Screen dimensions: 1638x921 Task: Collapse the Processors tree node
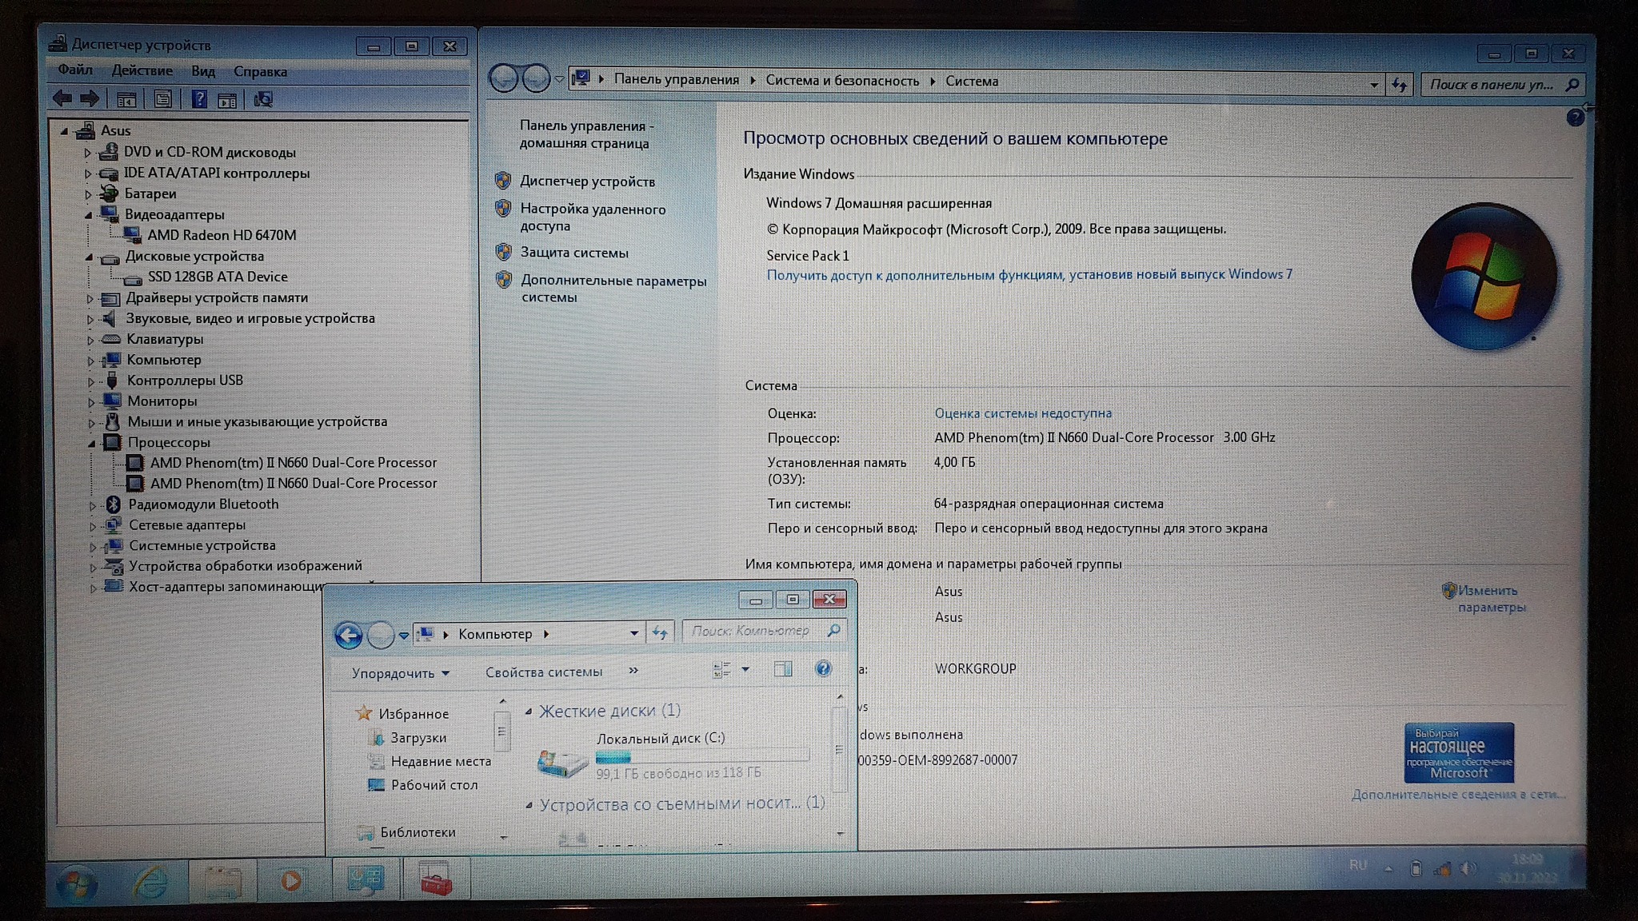tap(92, 443)
